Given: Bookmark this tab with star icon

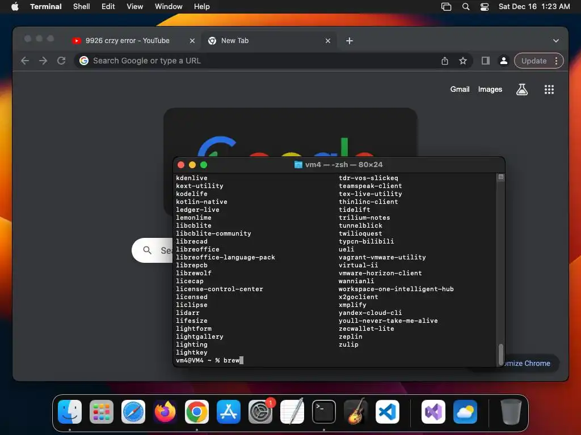Looking at the screenshot, I should pos(463,61).
